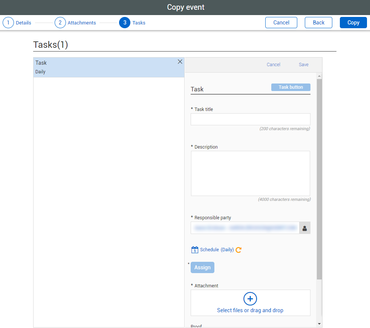
Task: Click the Responsible party field
Action: tap(245, 228)
